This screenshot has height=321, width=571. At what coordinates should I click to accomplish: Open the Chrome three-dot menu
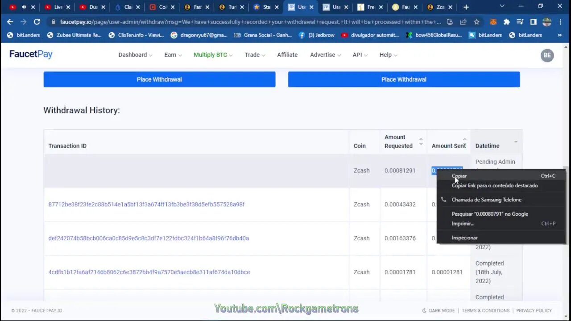click(560, 21)
